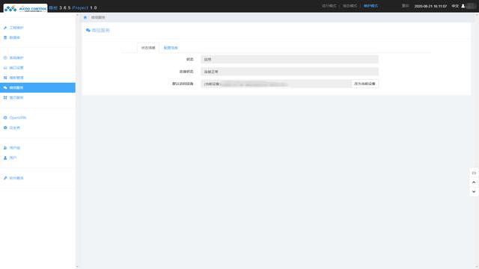479x269 pixels.
Task: Click the topmost floating button at right edge
Action: pyautogui.click(x=474, y=173)
